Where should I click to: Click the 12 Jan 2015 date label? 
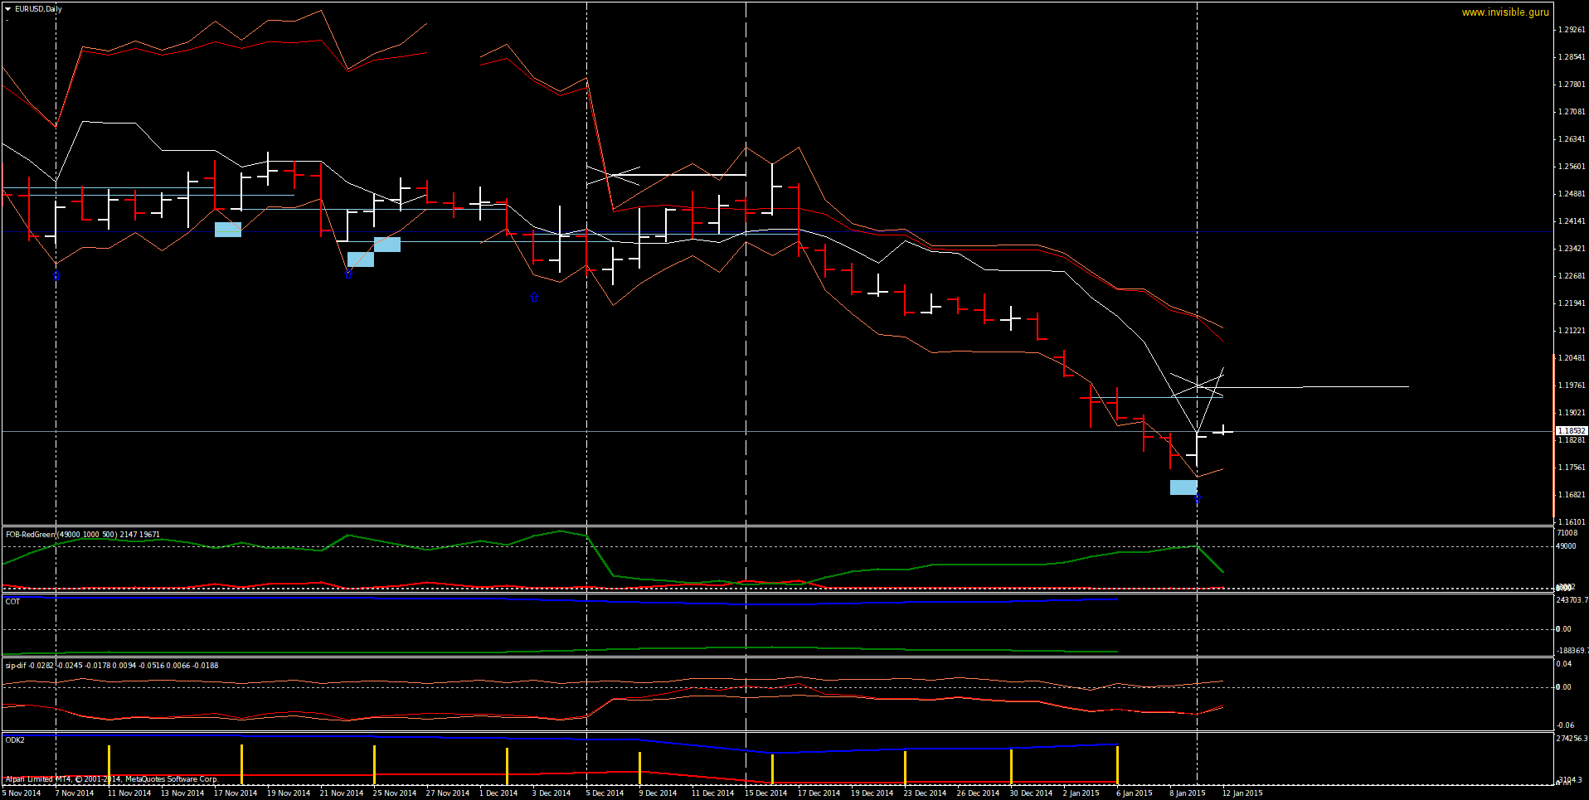1242,793
